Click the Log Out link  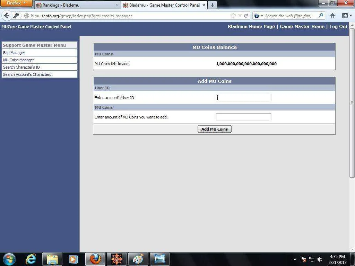pyautogui.click(x=338, y=26)
